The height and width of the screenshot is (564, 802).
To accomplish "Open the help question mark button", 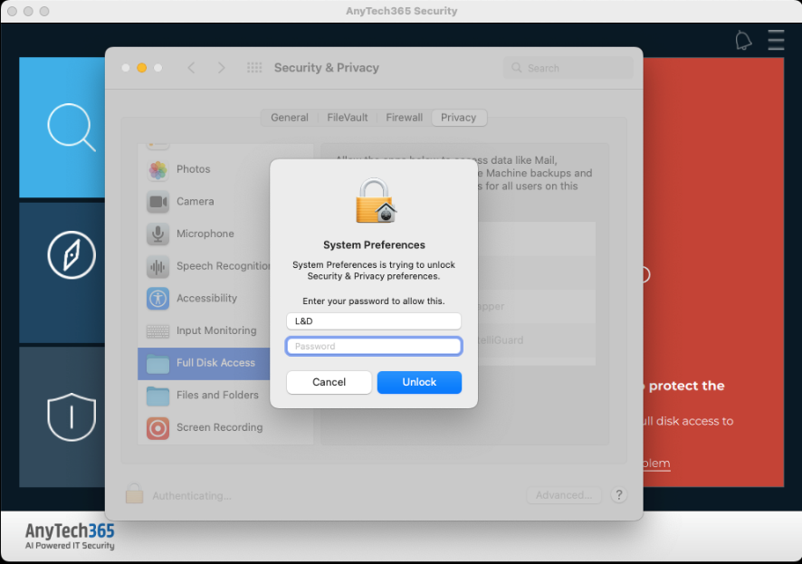I will [x=619, y=494].
